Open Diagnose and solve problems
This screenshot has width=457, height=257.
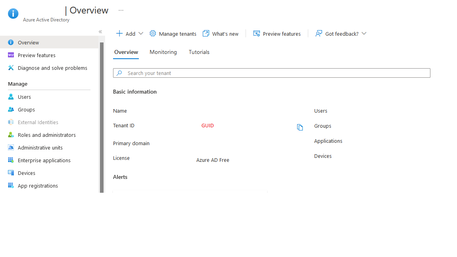(x=49, y=68)
